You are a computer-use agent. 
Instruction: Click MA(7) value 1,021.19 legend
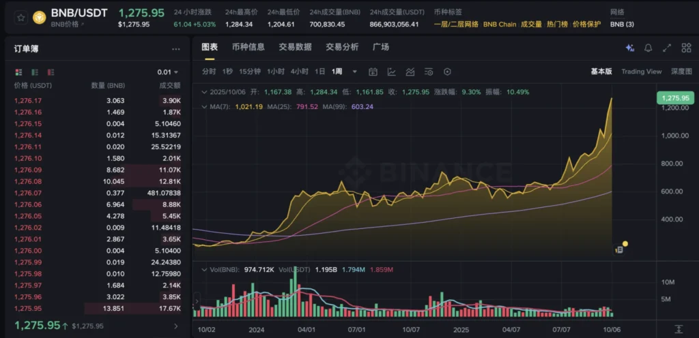pos(247,107)
